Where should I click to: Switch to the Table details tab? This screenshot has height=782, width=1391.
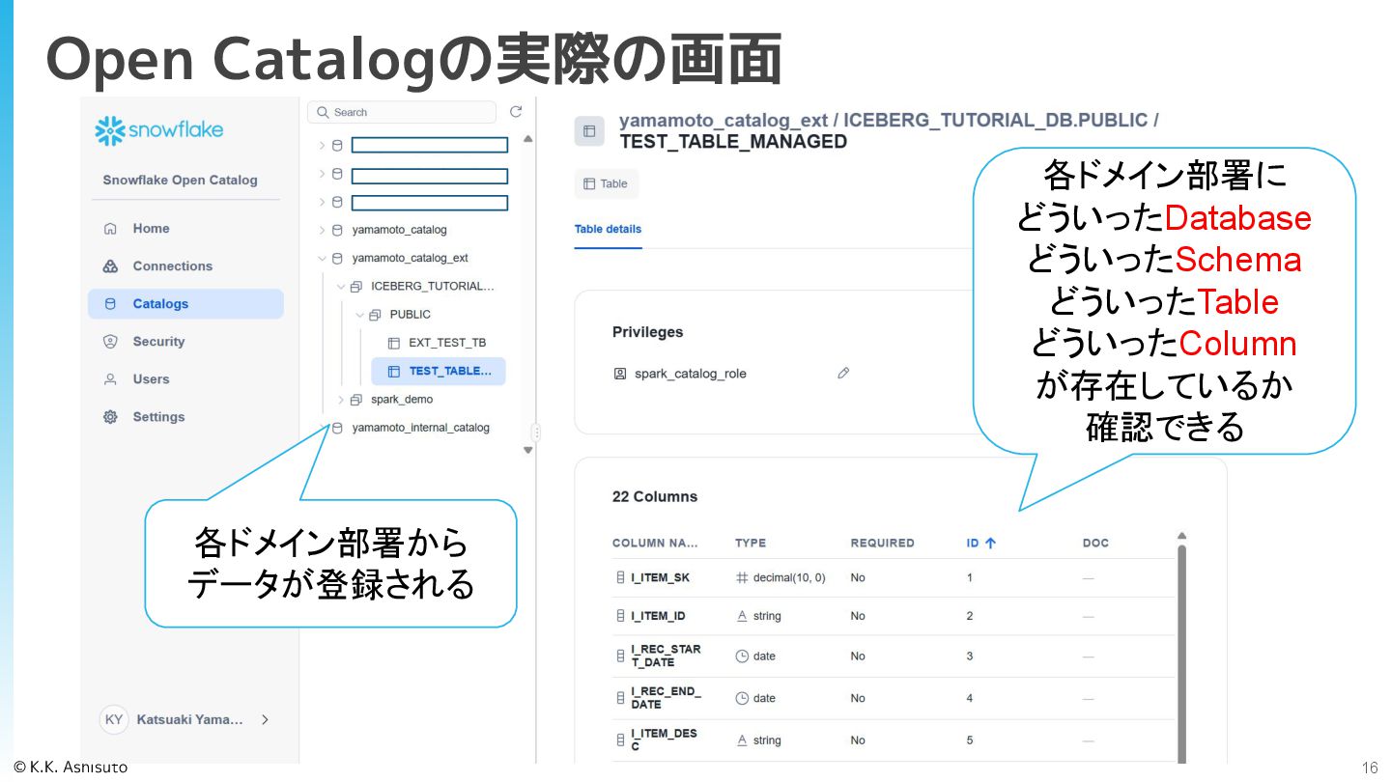coord(608,230)
